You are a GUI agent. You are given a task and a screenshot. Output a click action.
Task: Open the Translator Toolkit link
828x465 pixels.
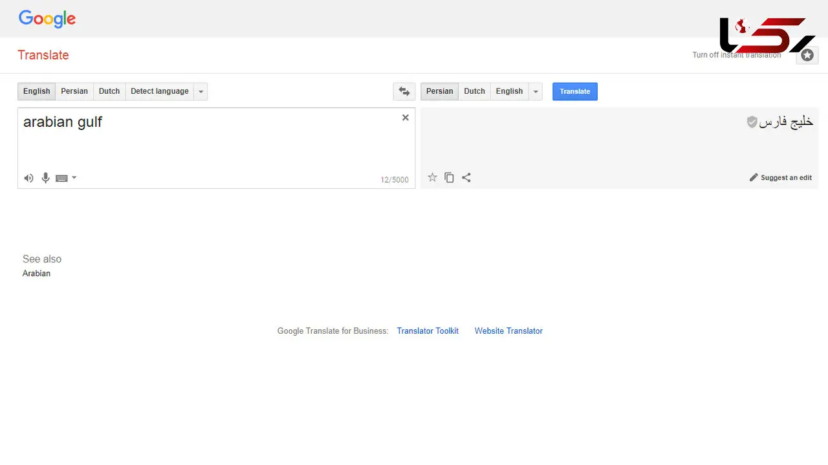pos(428,330)
